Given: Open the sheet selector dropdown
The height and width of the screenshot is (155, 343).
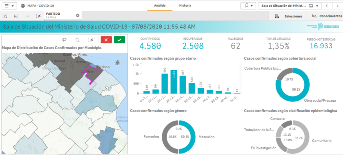Looking at the screenshot, I should coord(289,6).
